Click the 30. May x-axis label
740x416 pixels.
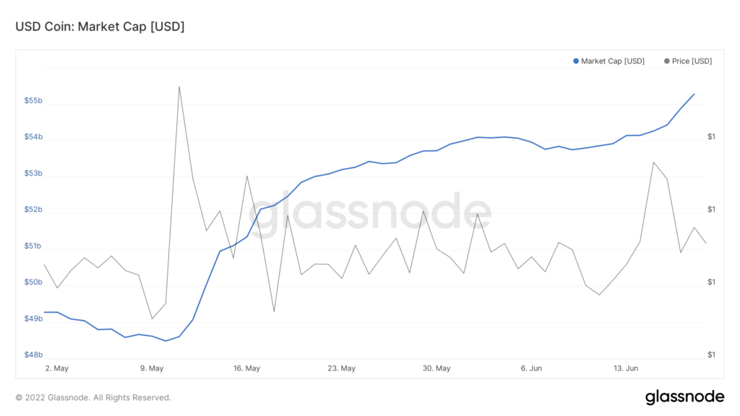tap(436, 368)
